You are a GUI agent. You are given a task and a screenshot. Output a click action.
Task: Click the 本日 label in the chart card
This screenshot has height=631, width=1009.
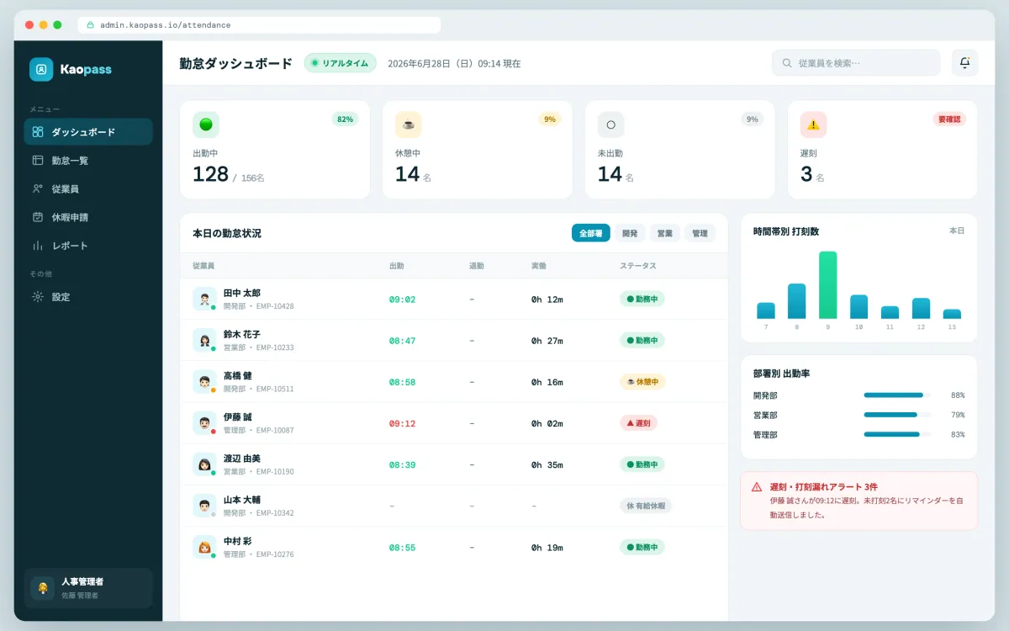point(957,231)
